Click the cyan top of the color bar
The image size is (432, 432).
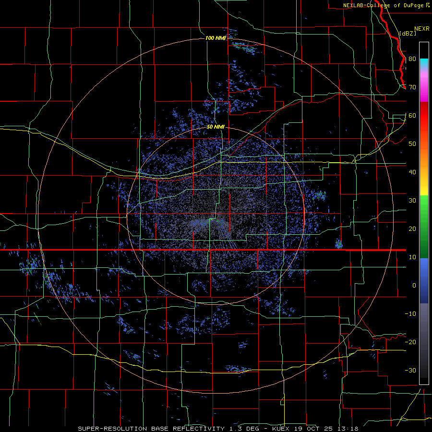tap(424, 63)
